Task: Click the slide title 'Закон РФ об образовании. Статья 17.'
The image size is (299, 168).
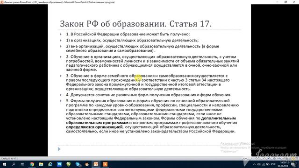Action: point(136,24)
